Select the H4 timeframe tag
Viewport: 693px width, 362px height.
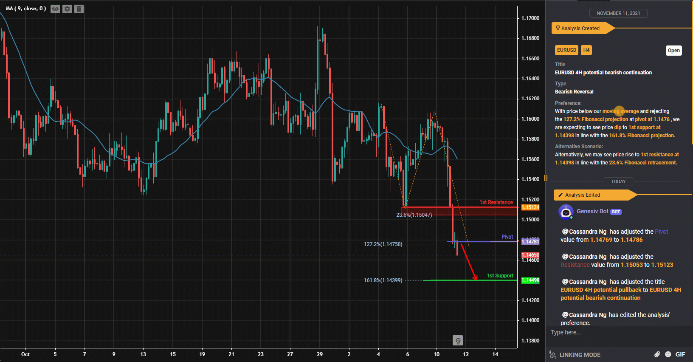pos(586,50)
